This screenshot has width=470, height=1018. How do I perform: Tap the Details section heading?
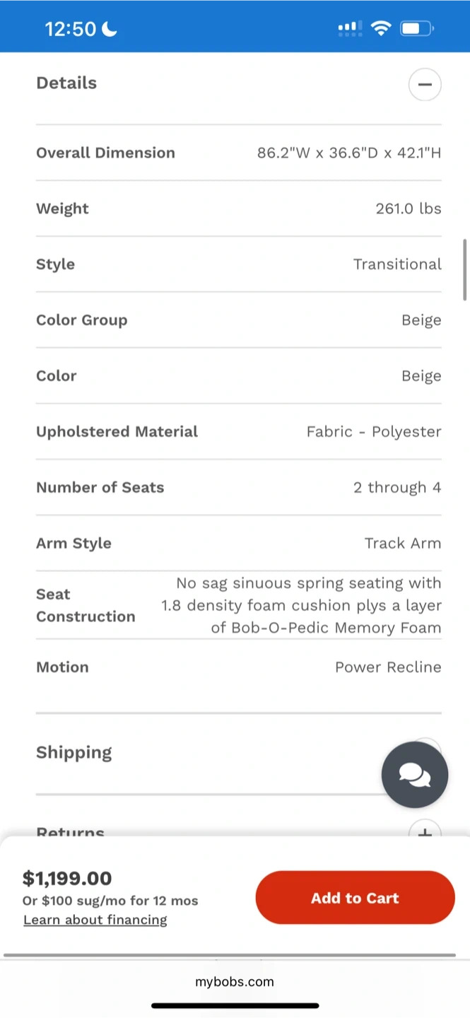point(66,83)
